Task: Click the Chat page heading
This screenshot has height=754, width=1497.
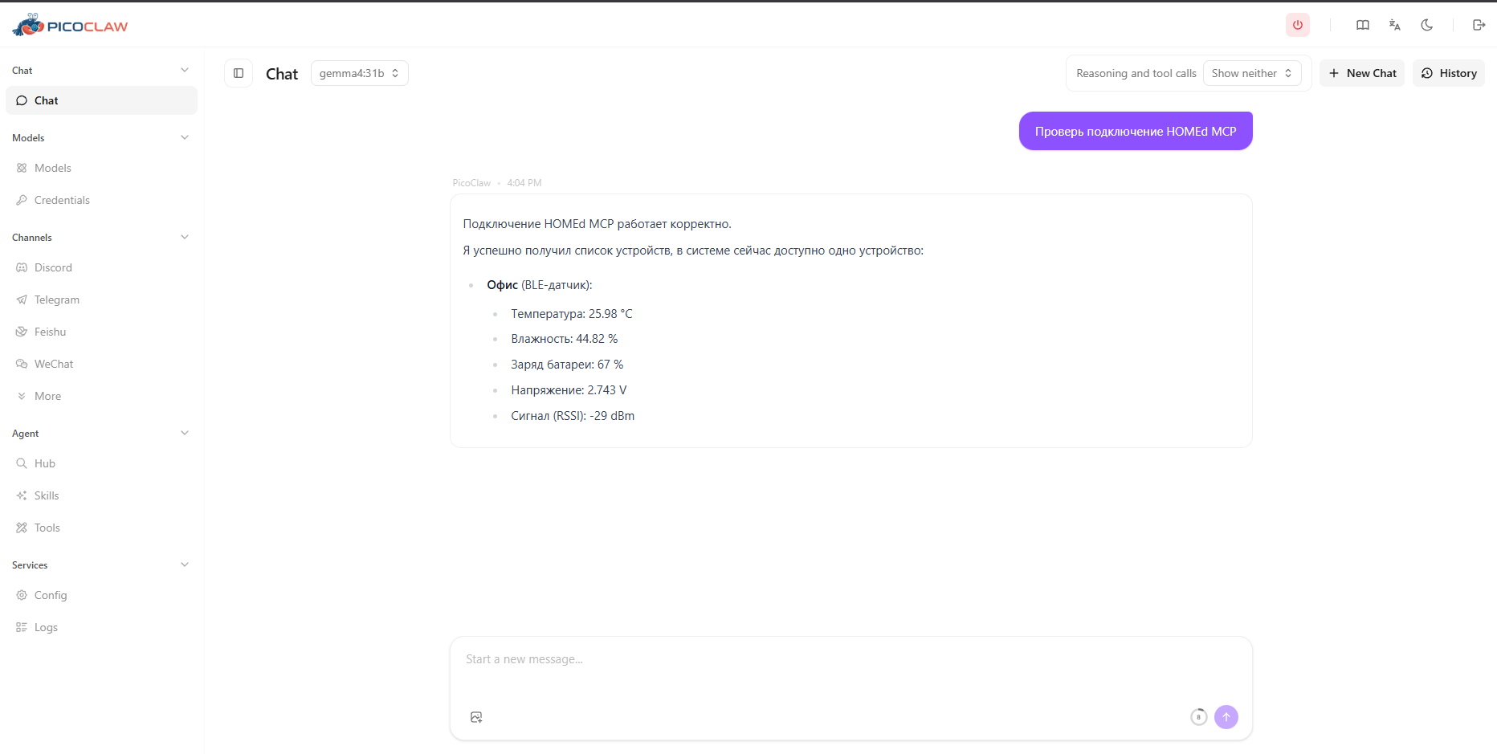Action: 282,74
